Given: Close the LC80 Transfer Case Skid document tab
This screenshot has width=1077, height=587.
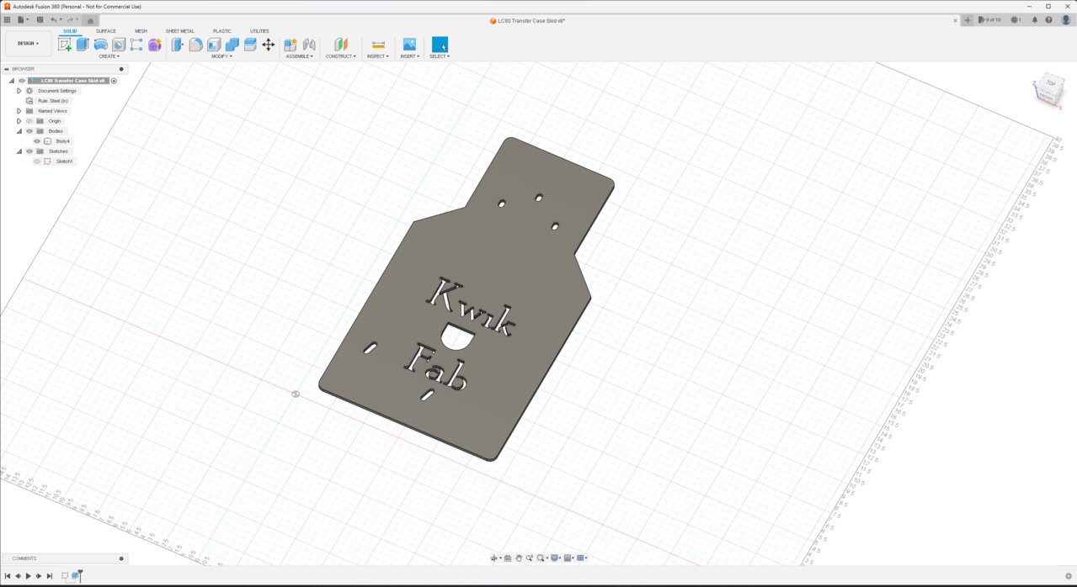Looking at the screenshot, I should point(955,20).
